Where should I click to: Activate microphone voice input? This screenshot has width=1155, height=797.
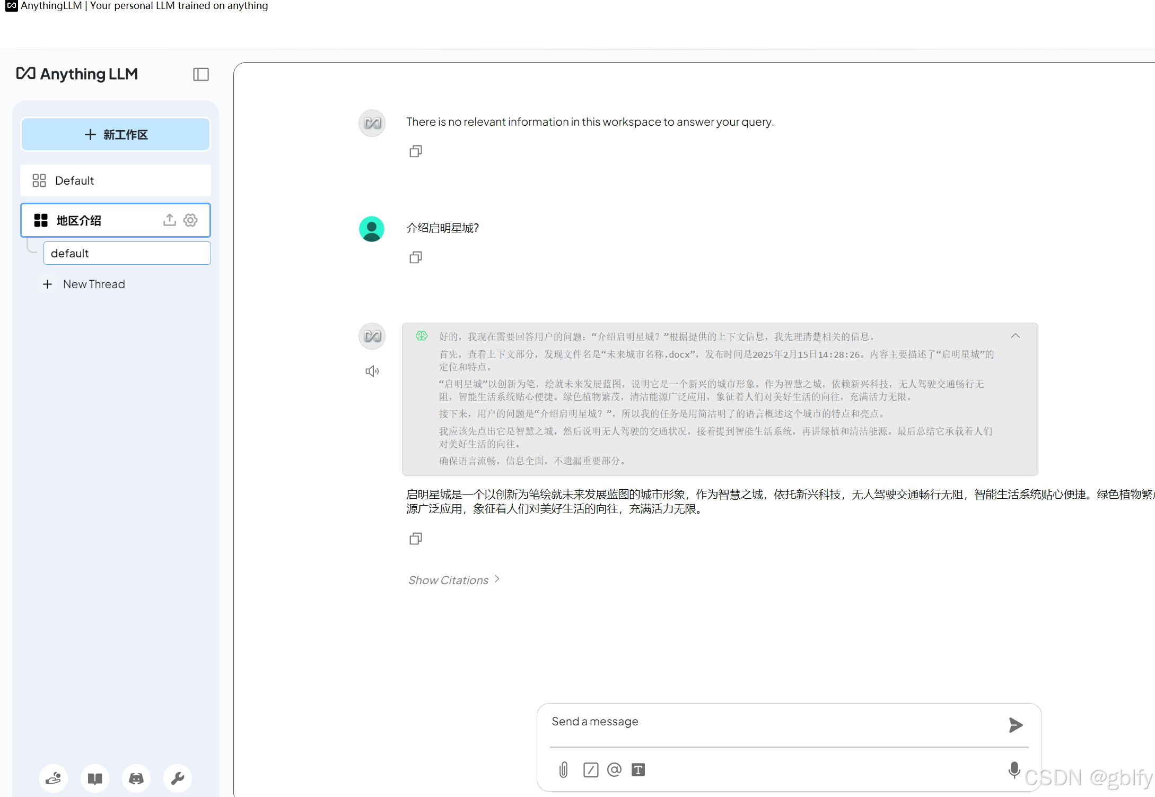pyautogui.click(x=1014, y=769)
